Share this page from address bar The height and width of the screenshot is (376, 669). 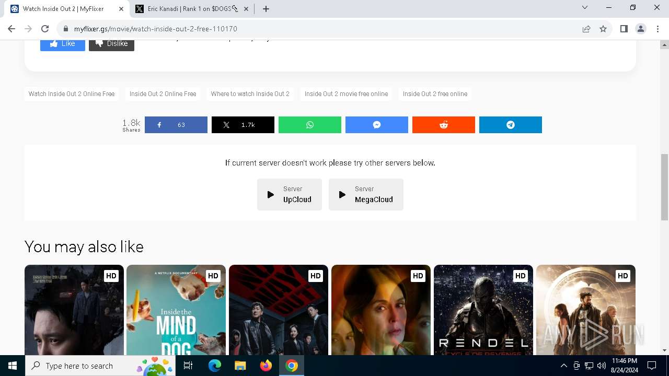pos(586,29)
